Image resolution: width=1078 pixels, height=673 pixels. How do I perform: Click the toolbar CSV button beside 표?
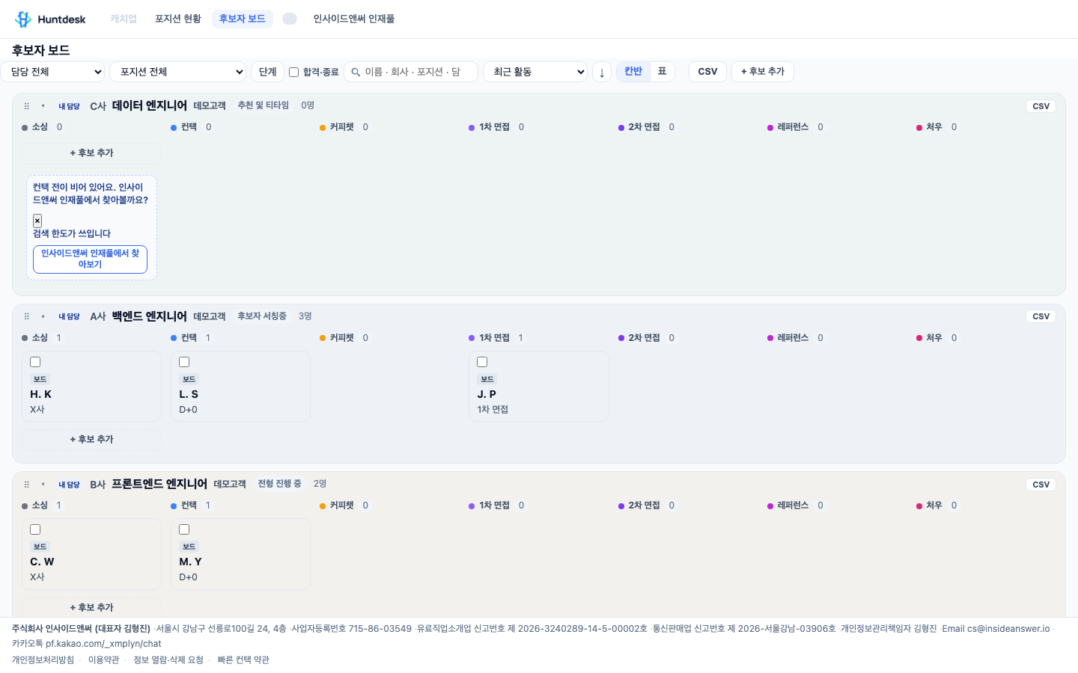tap(707, 72)
